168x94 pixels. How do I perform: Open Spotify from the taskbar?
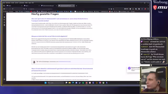click(x=83, y=83)
